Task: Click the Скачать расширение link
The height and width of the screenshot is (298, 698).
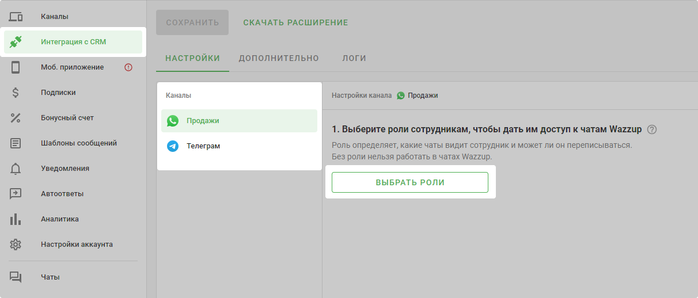Action: click(x=295, y=23)
